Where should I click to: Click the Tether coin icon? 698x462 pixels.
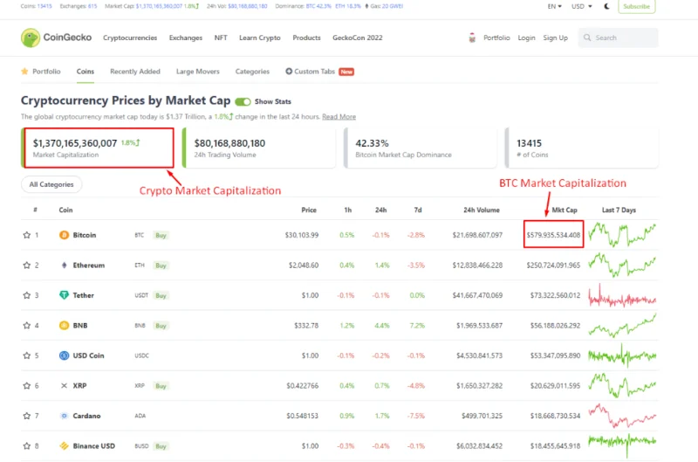[x=64, y=295]
